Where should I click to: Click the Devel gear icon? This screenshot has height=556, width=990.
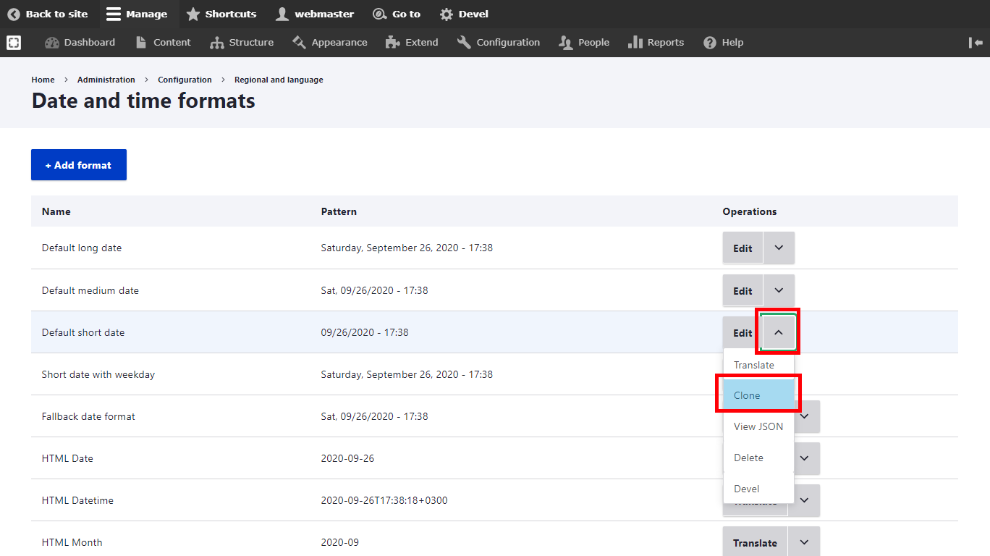[447, 14]
